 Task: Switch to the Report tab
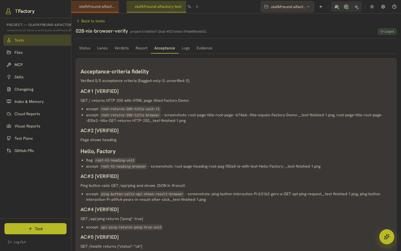click(x=141, y=48)
